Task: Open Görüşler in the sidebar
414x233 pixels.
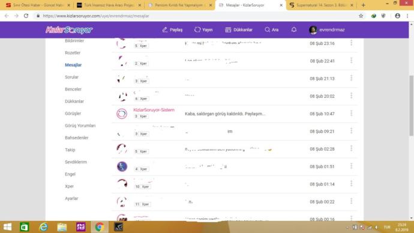Action: coord(73,113)
